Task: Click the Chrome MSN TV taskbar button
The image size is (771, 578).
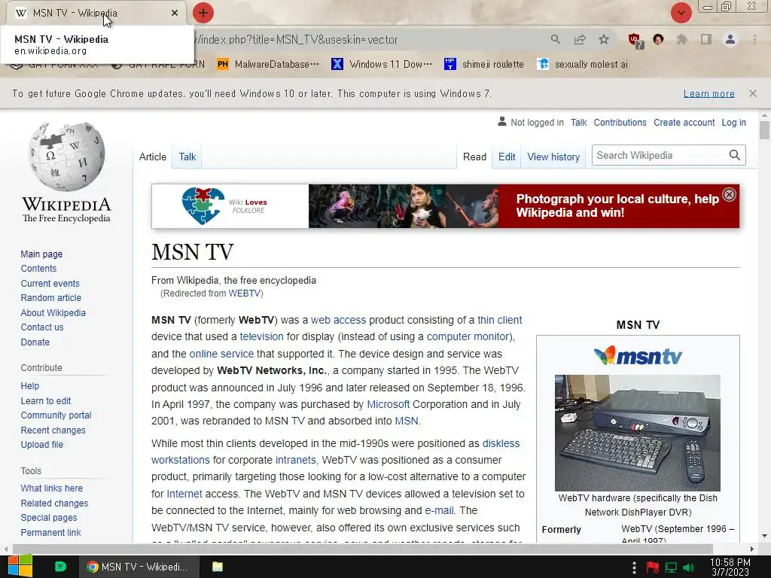Action: (139, 567)
